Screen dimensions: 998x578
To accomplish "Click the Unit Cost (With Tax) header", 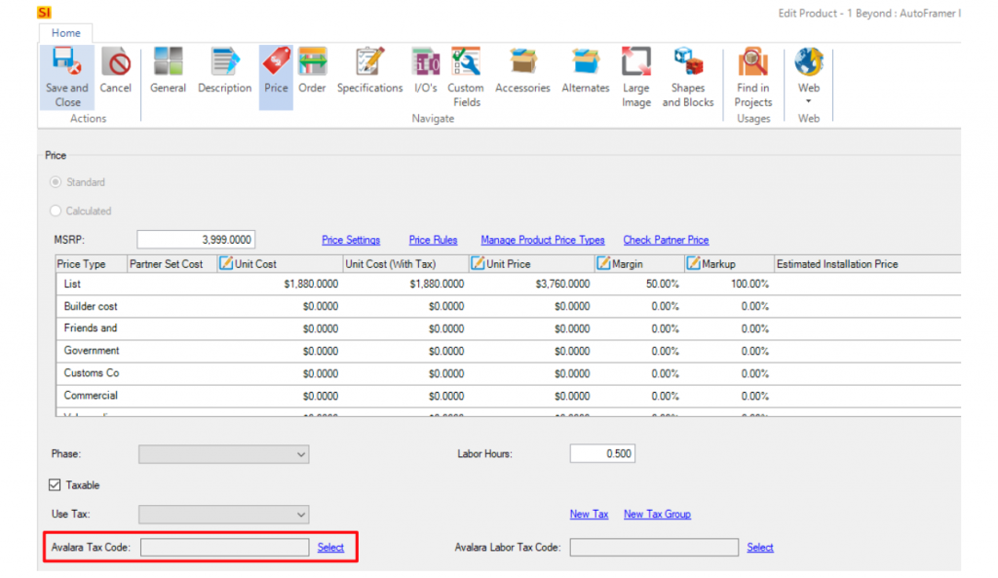I will (x=406, y=263).
